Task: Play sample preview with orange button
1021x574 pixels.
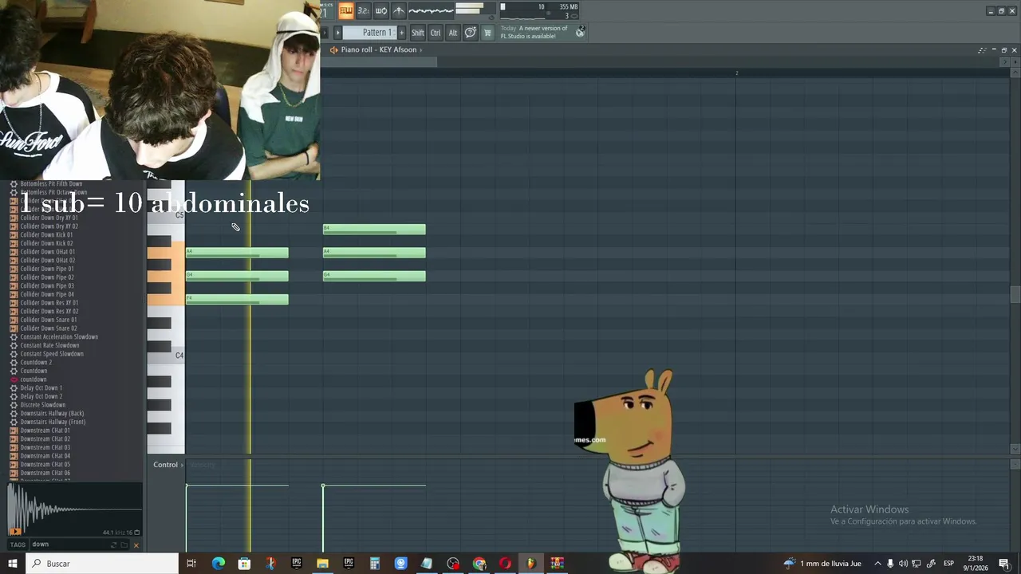Action: [x=14, y=531]
